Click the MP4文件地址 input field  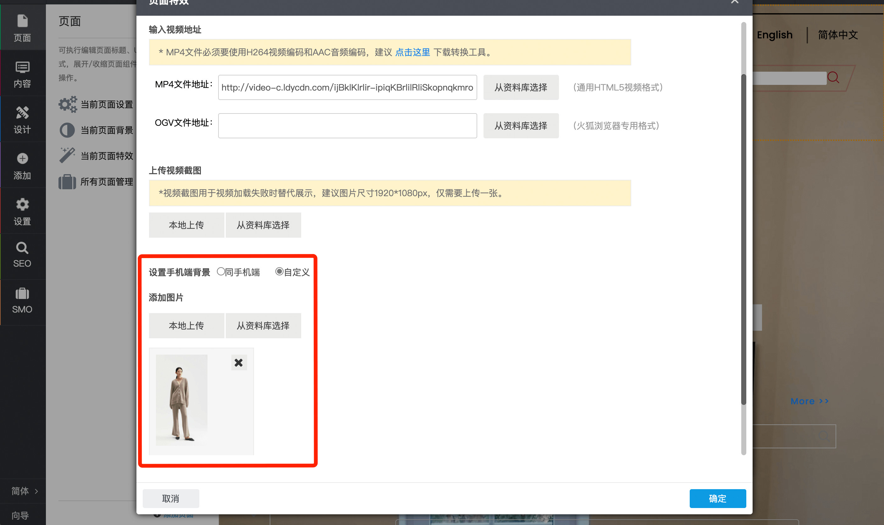tap(347, 87)
